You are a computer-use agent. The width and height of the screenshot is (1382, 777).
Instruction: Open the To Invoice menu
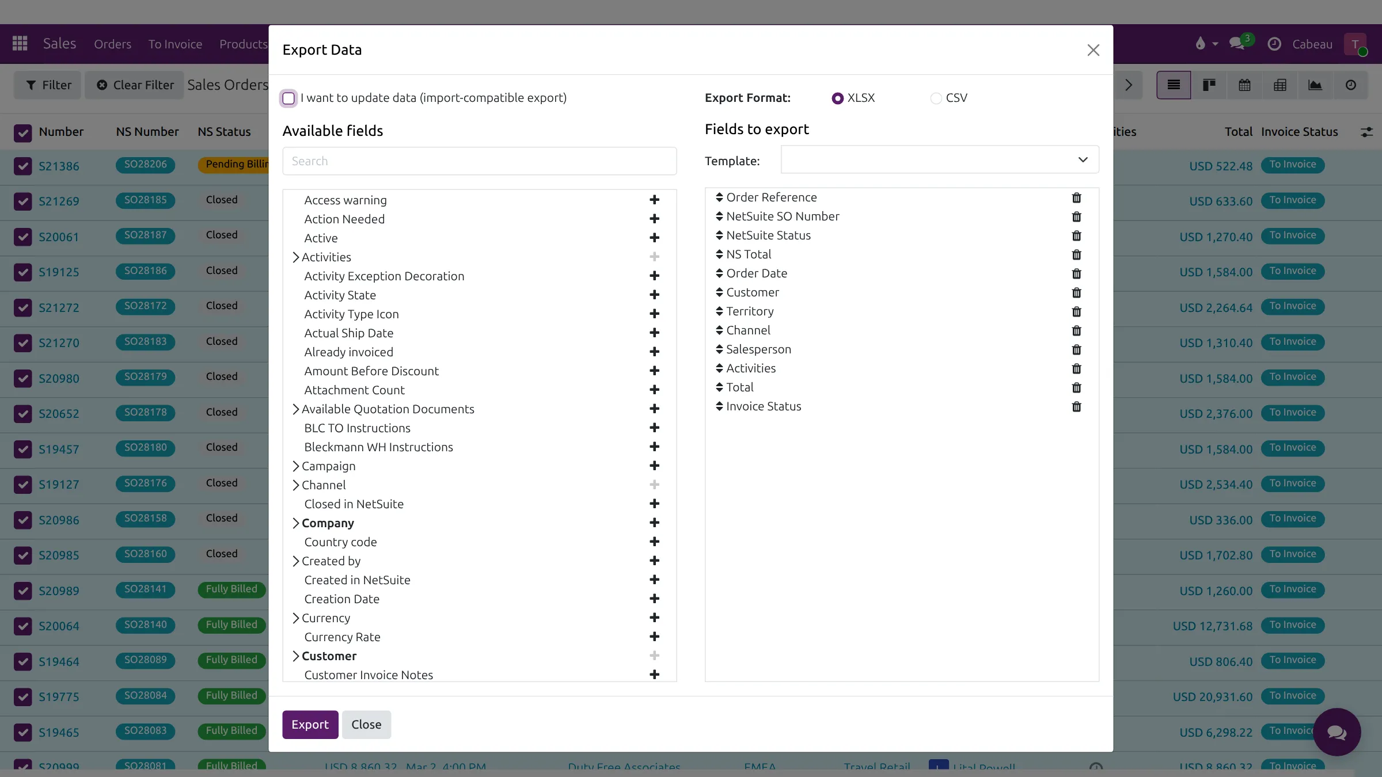click(175, 44)
